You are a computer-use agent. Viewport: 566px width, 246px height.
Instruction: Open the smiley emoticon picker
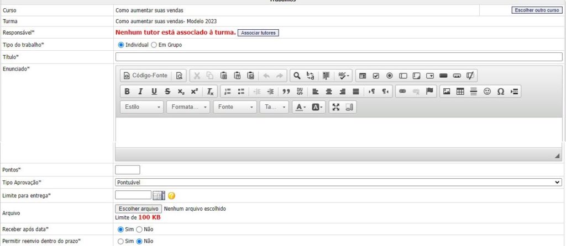point(487,92)
